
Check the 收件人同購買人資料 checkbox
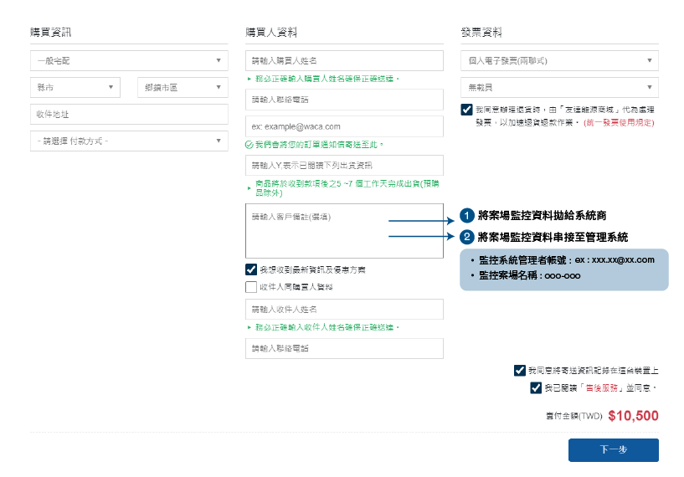coord(251,287)
